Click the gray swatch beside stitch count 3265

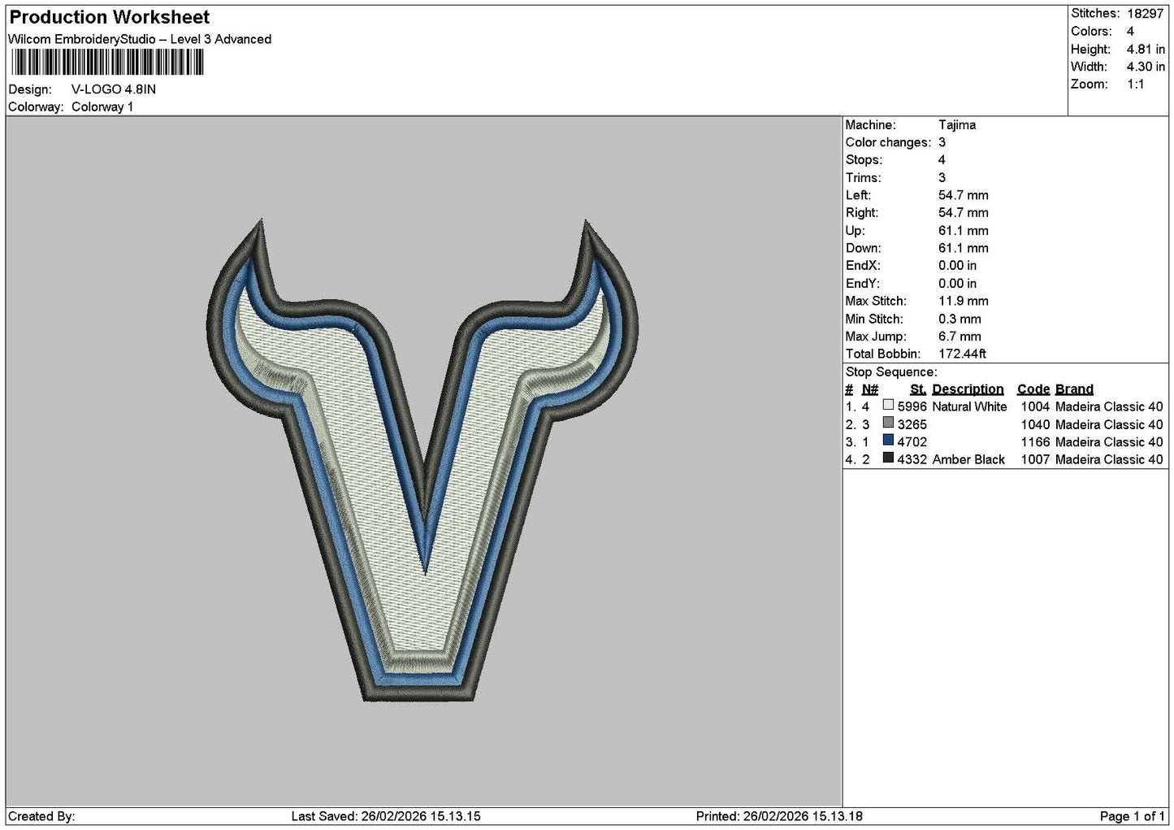[888, 424]
